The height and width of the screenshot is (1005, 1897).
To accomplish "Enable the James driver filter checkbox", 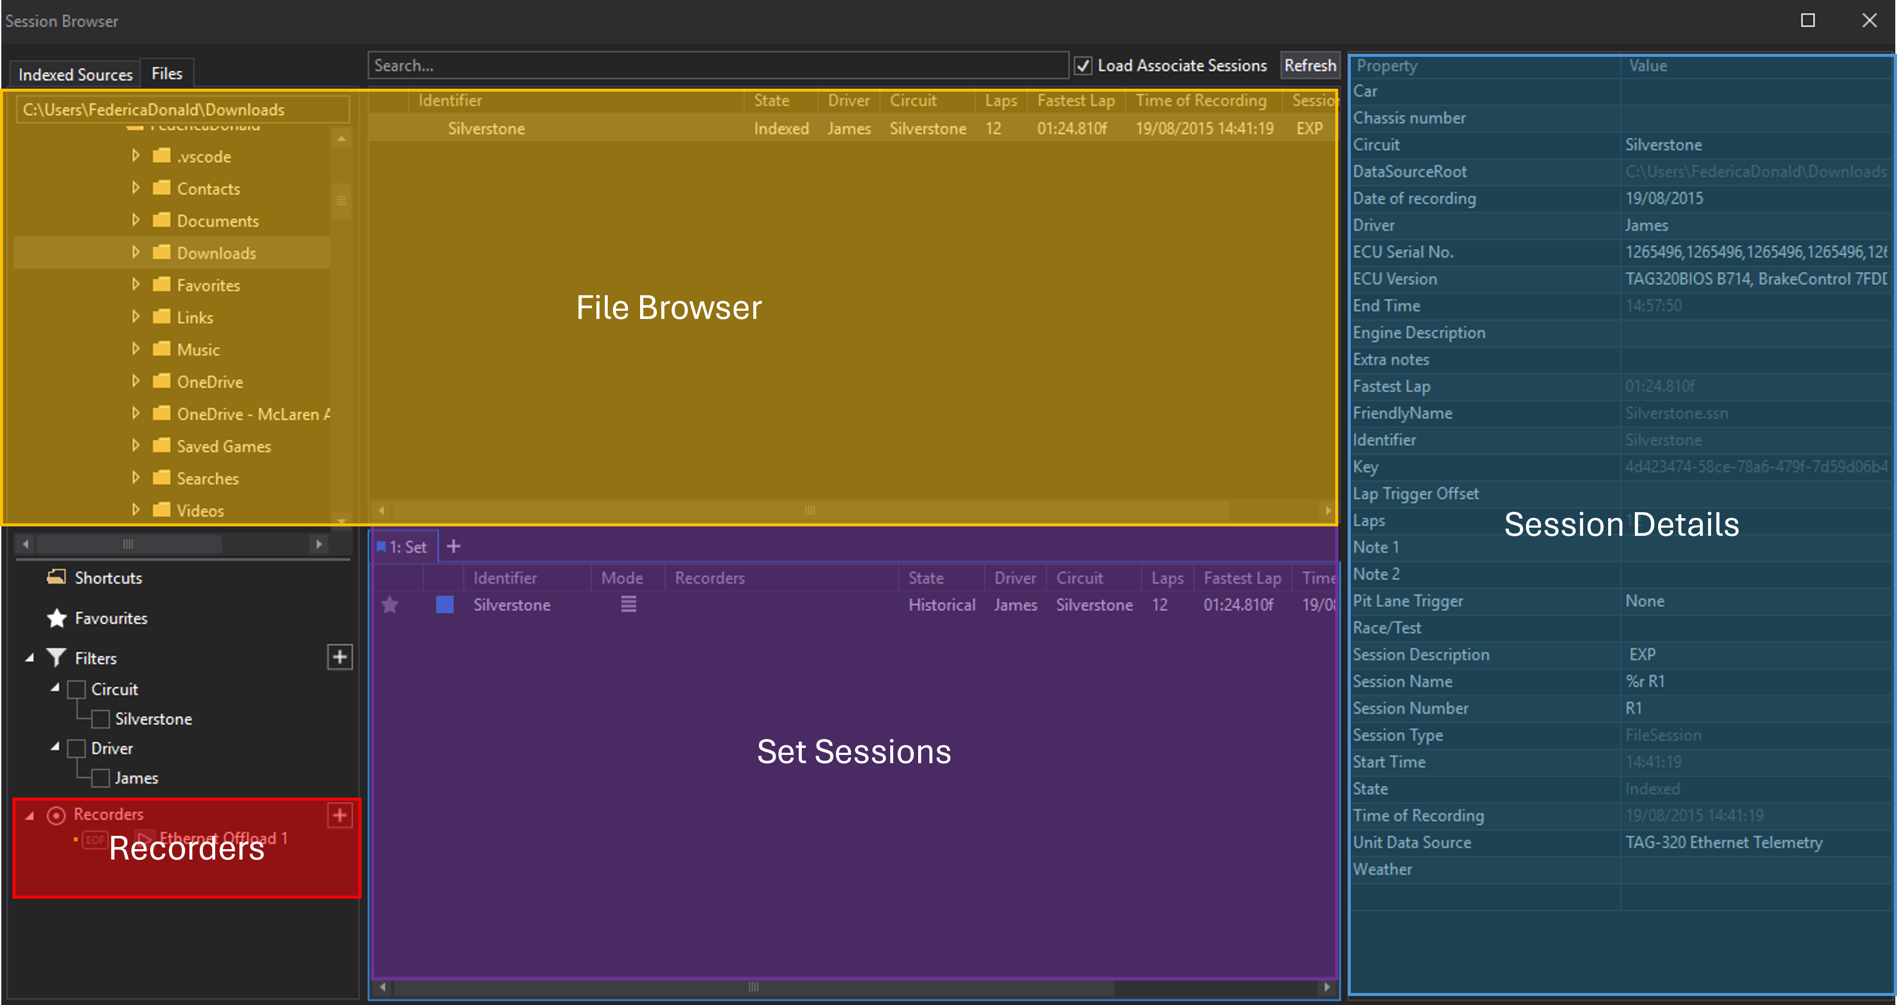I will [x=101, y=777].
